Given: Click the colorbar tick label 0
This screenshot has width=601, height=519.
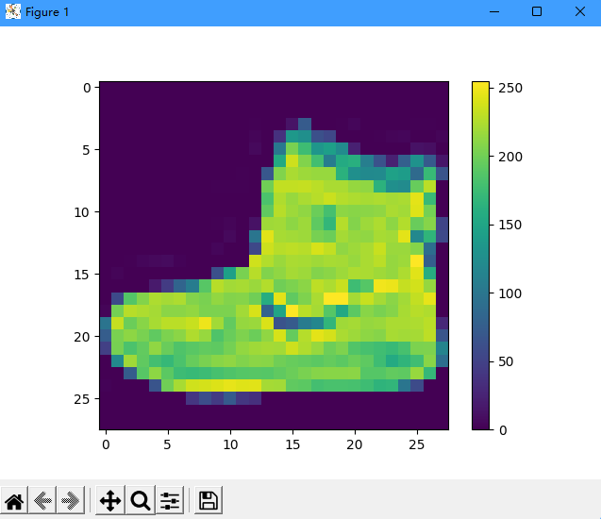Looking at the screenshot, I should coord(503,430).
